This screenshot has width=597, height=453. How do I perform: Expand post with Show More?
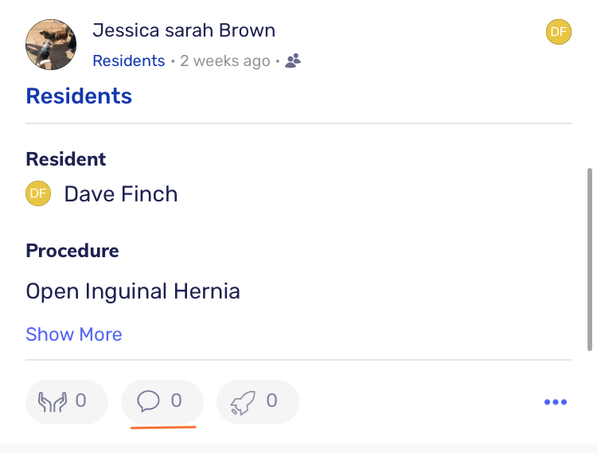coord(74,334)
